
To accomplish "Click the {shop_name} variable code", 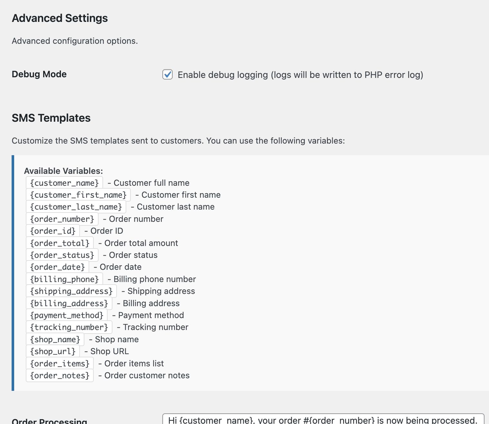I will click(x=55, y=340).
